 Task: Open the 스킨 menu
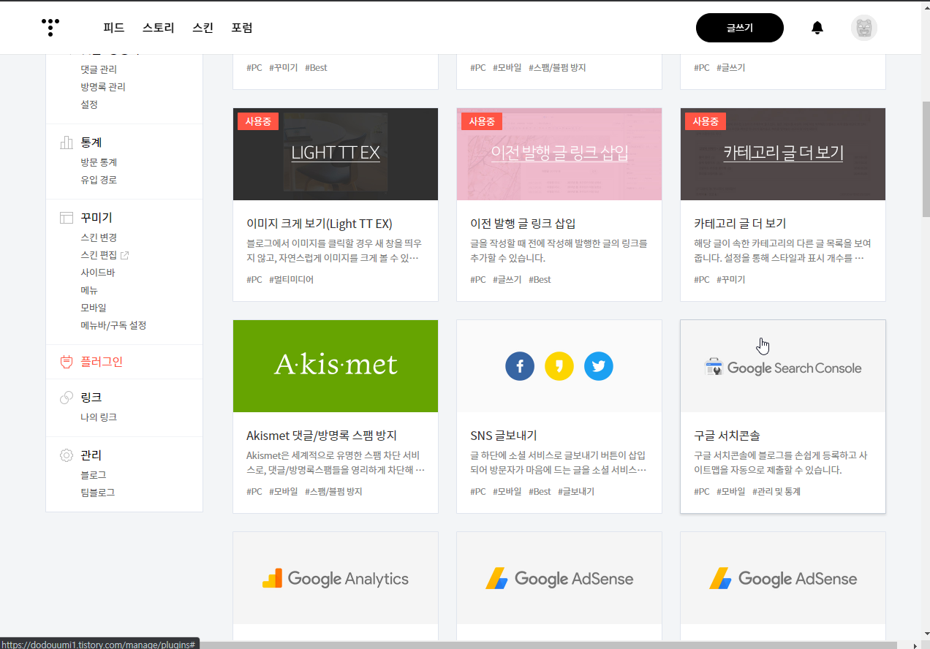click(203, 28)
